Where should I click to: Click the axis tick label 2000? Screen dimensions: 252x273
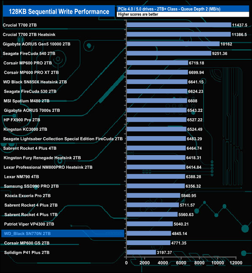145,263
